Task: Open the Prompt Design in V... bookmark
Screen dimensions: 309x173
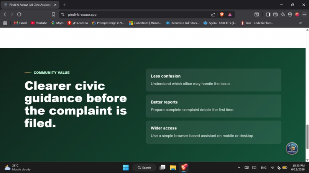Action: [108, 23]
